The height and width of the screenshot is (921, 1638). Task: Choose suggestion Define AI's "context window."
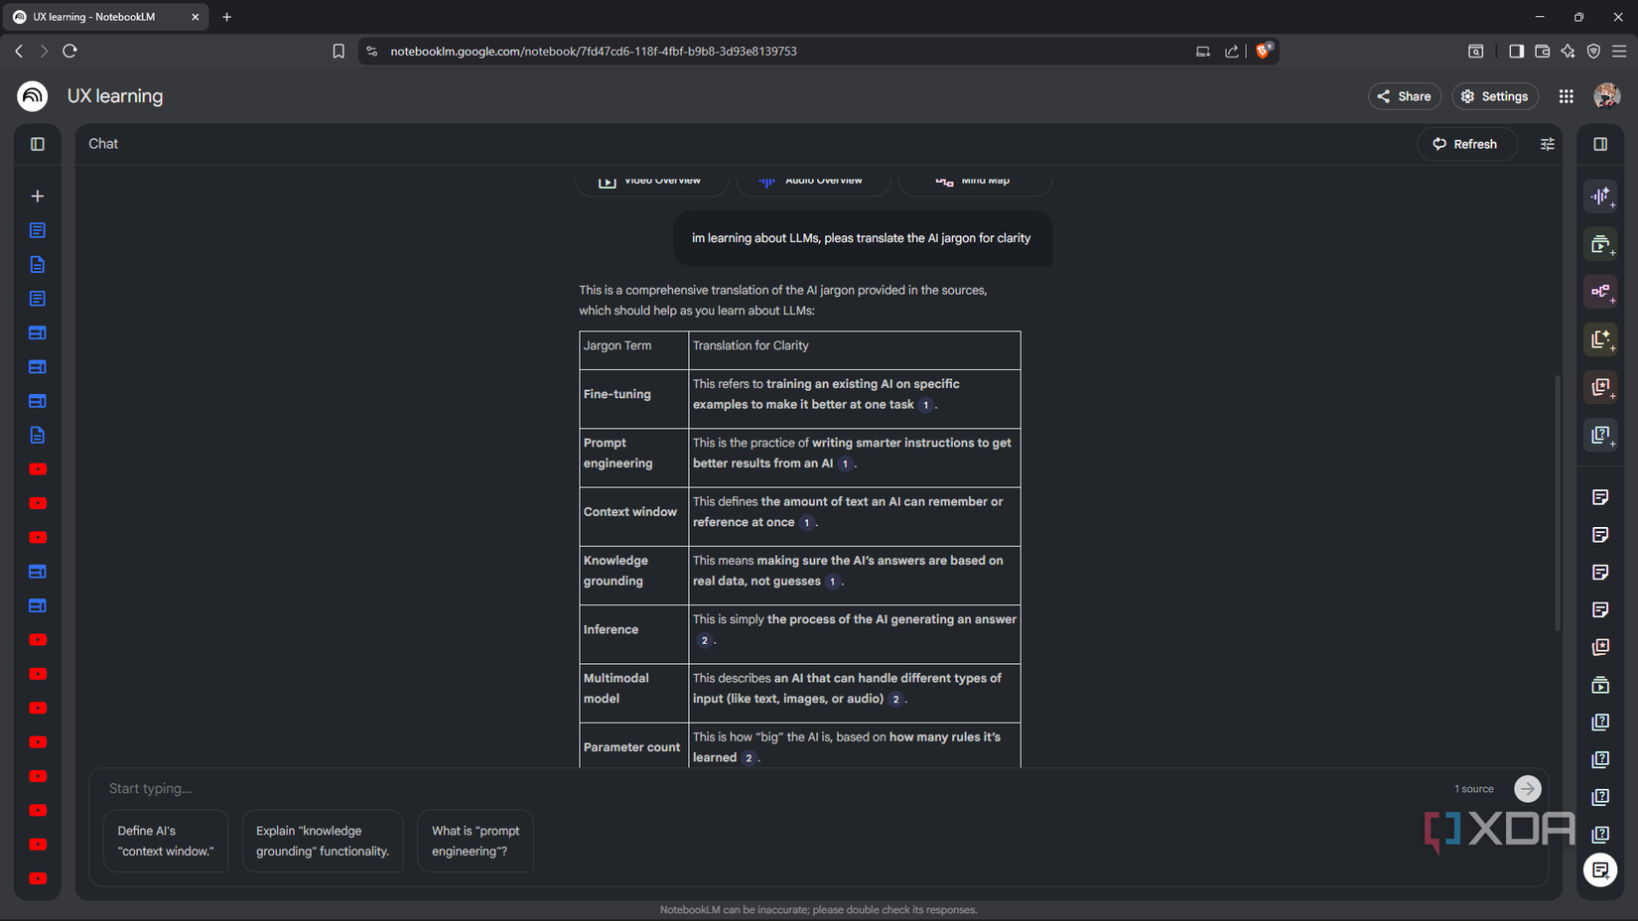click(x=166, y=841)
